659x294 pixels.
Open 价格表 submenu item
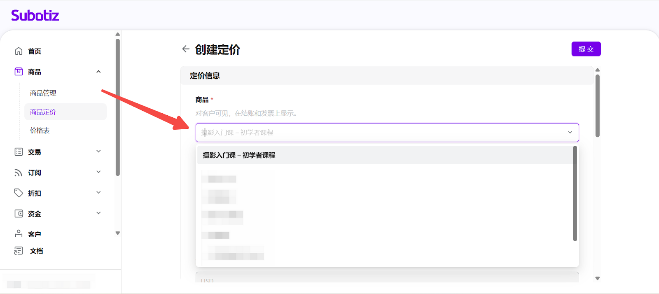coord(40,131)
